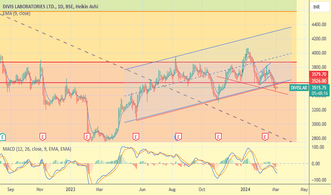The height and width of the screenshot is (195, 331).
Task: Click the Aug label on time axis
Action: pyautogui.click(x=172, y=189)
